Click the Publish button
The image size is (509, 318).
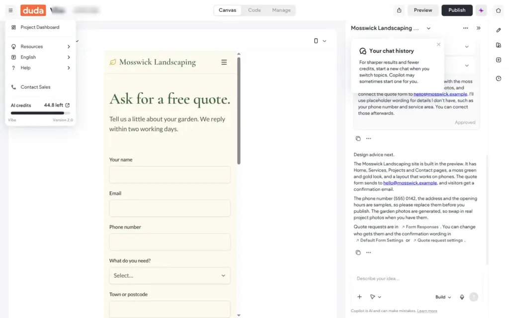click(x=457, y=10)
